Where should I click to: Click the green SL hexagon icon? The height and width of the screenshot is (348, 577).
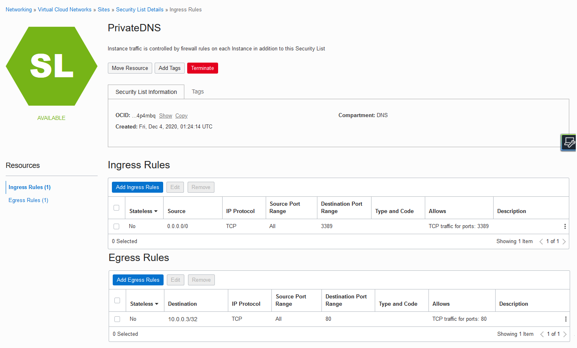pyautogui.click(x=52, y=66)
